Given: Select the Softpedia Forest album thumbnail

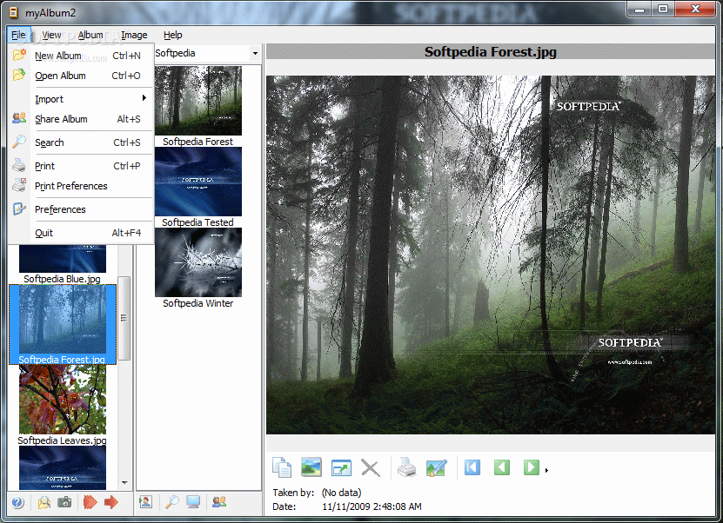Looking at the screenshot, I should tap(198, 101).
